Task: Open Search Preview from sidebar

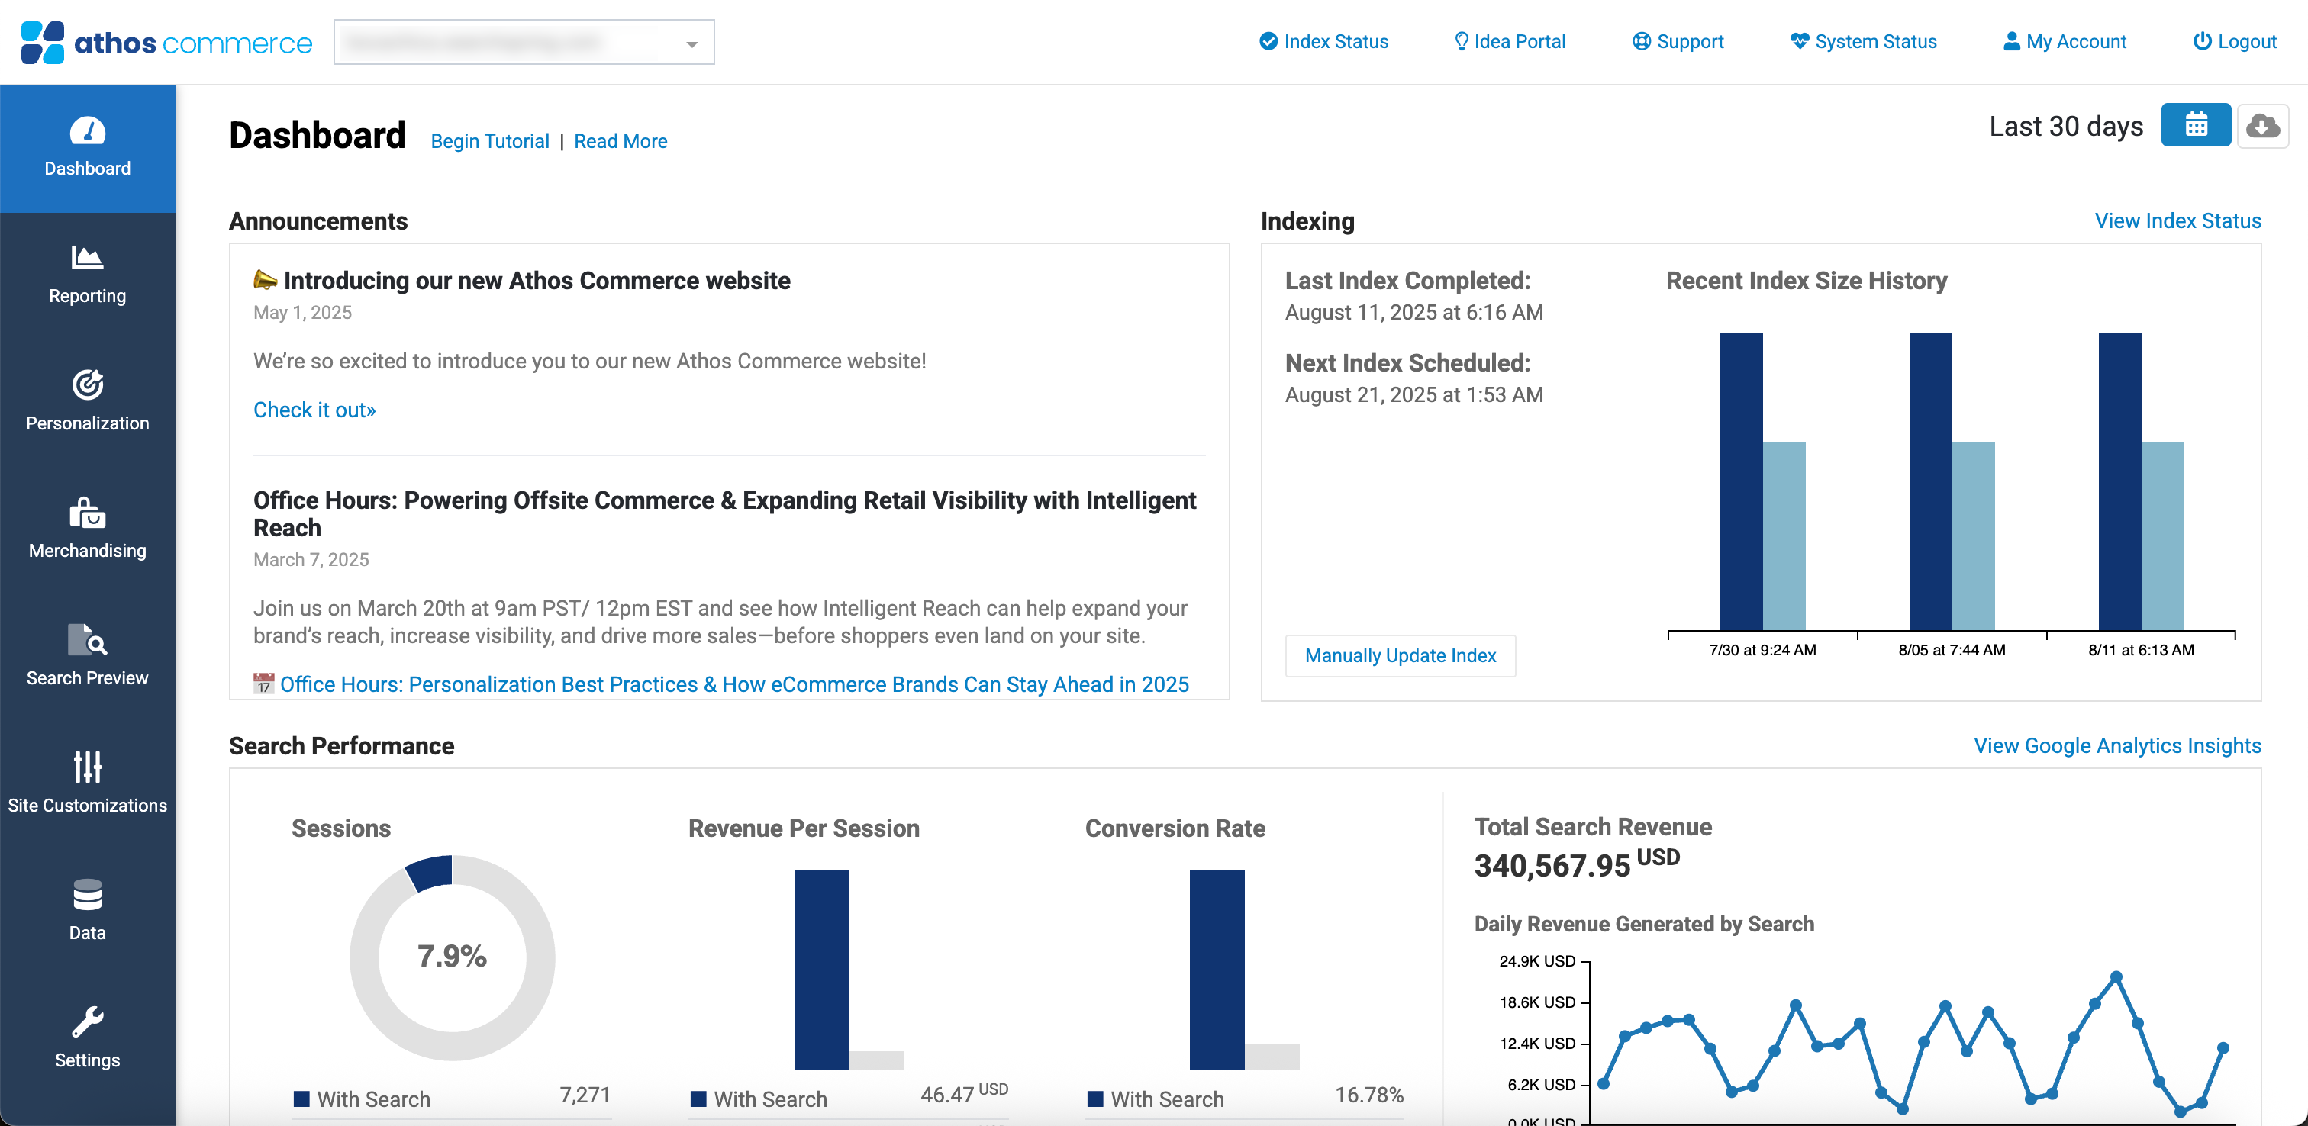Action: coord(87,657)
